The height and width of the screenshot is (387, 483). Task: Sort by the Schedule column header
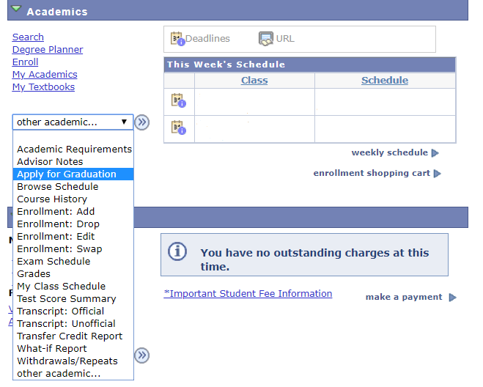[x=385, y=80]
